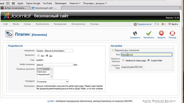Click the Сохранить floppy disk icon
This screenshot has width=184, height=103.
tap(135, 33)
